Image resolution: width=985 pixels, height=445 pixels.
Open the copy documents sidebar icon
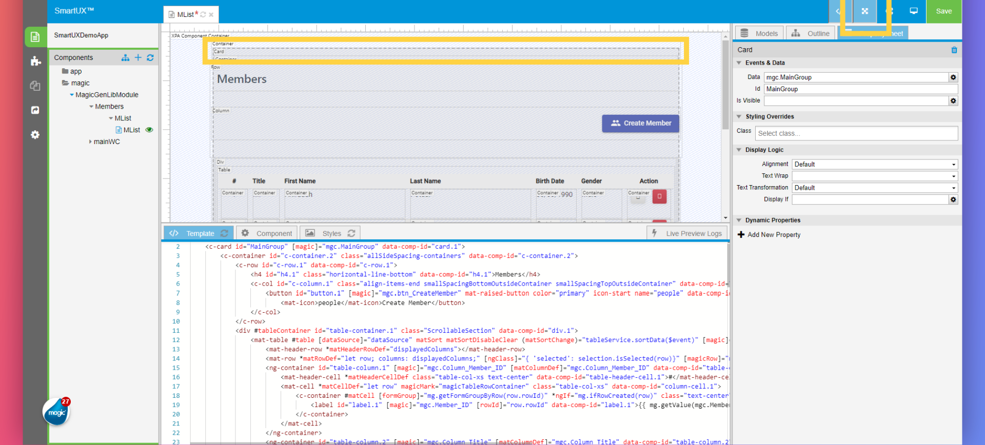pos(35,86)
